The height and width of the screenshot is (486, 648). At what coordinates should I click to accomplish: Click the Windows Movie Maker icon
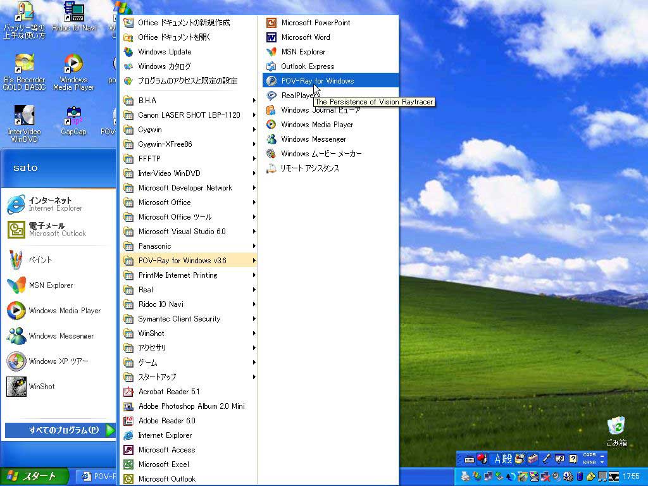click(271, 154)
